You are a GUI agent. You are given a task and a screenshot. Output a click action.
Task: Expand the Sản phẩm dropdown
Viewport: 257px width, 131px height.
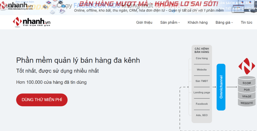(x=170, y=23)
